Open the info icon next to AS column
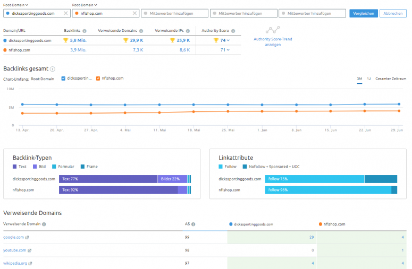 point(193,224)
